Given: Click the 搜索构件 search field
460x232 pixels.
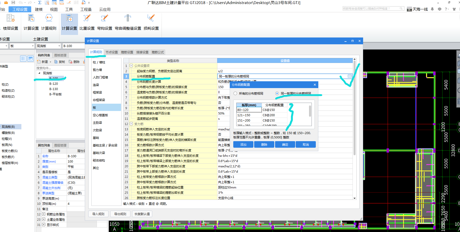Looking at the screenshot, I should (x=60, y=68).
